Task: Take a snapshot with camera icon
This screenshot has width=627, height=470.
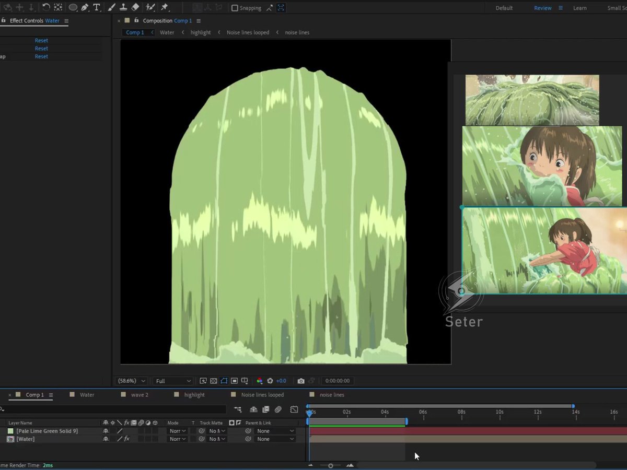Action: (301, 381)
